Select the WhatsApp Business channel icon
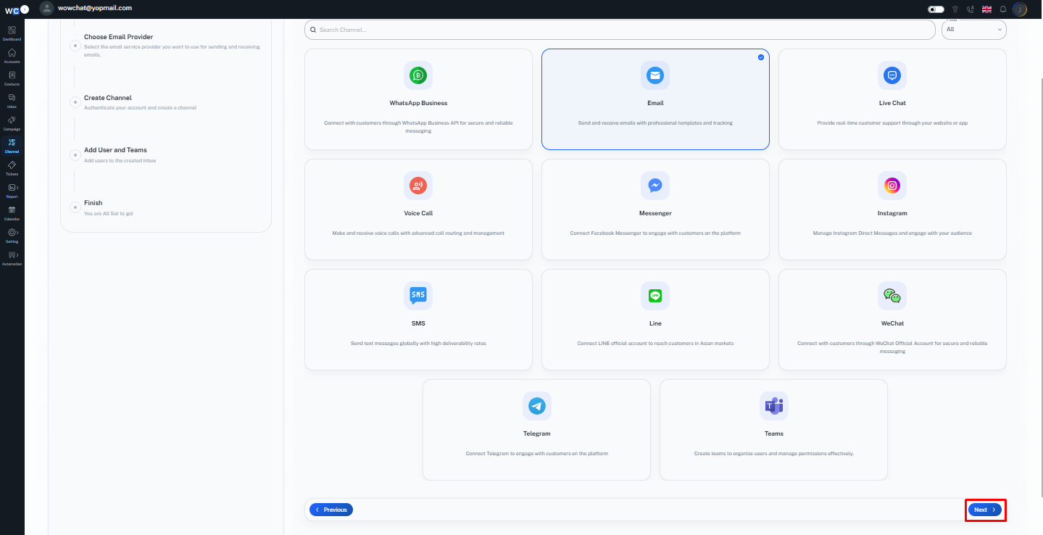The image size is (1043, 535). tap(418, 75)
